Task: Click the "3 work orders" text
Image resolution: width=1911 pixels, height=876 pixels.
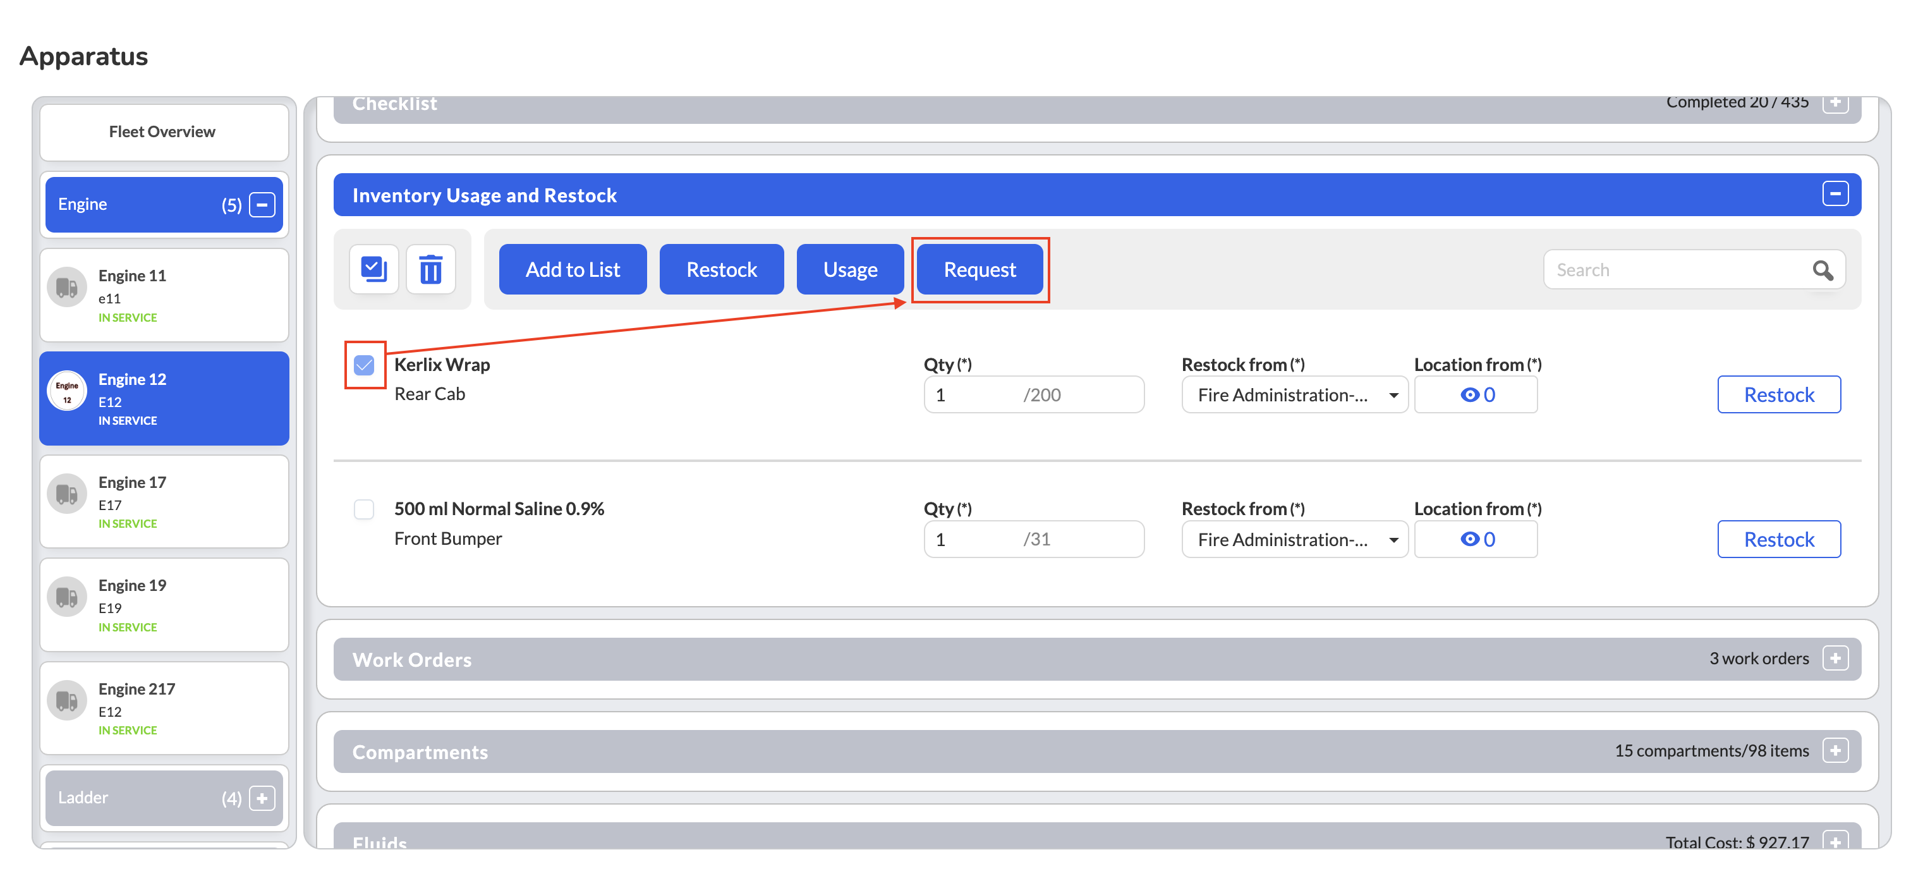Action: click(1759, 659)
